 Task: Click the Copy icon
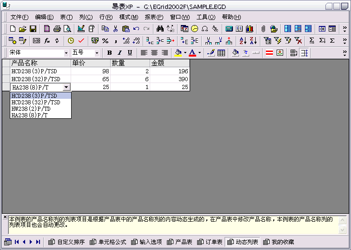pyautogui.click(x=105, y=29)
